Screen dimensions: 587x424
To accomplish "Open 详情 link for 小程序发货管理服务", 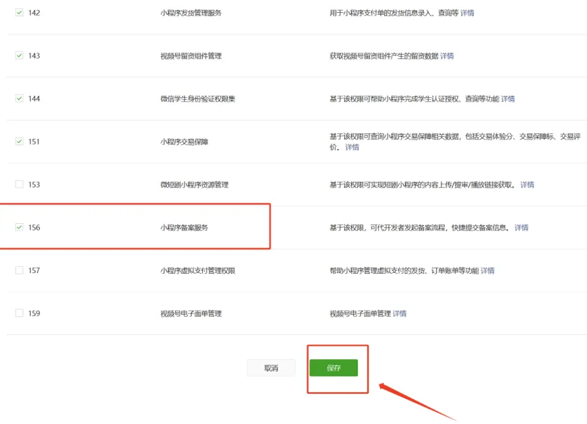I will coord(467,13).
